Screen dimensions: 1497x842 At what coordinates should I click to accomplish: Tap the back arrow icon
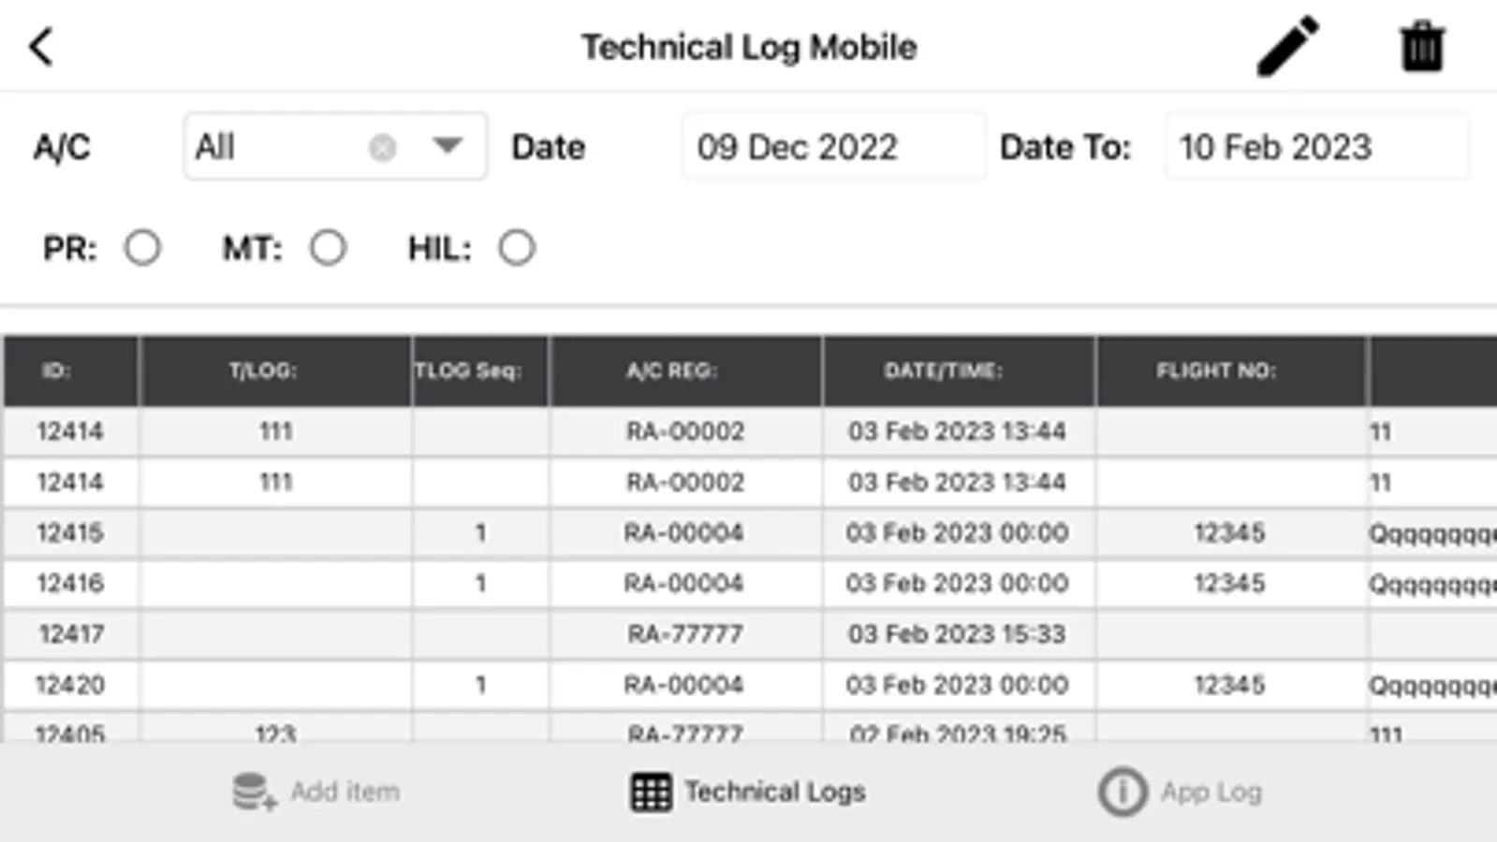tap(41, 47)
